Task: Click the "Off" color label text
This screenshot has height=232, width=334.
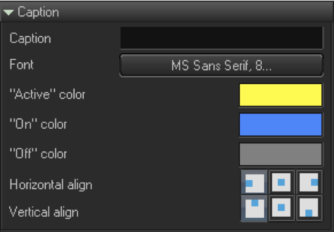Action: (39, 153)
